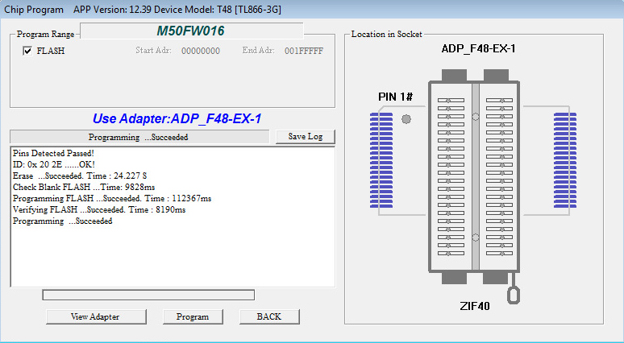Click the Start Adr value 00000000
Image resolution: width=624 pixels, height=343 pixels.
coord(200,51)
